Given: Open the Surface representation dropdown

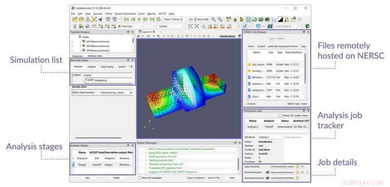Looking at the screenshot, I should click(172, 26).
